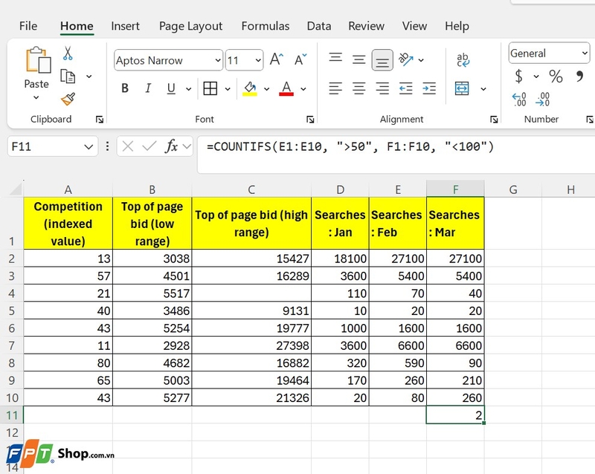Select the Format Painter brush
The image size is (595, 474).
(68, 100)
